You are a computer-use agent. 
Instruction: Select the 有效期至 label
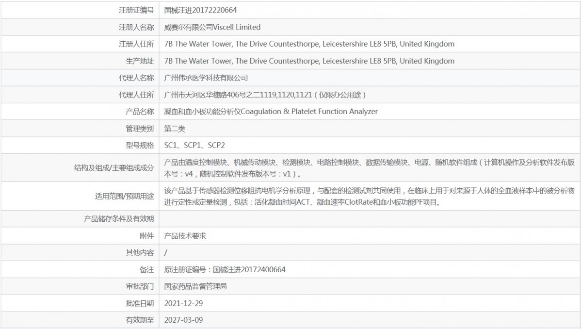140,320
